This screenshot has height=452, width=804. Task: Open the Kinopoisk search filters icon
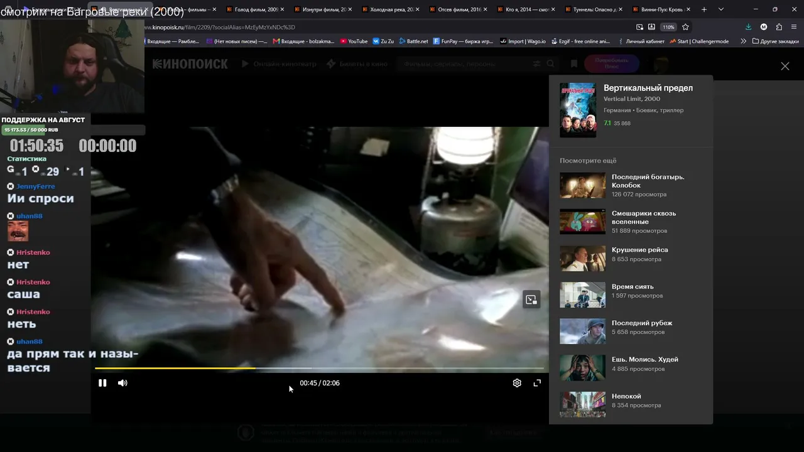536,63
